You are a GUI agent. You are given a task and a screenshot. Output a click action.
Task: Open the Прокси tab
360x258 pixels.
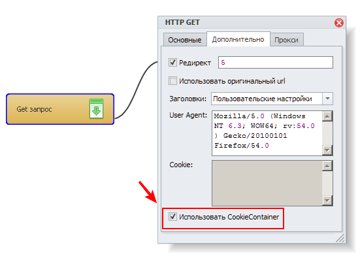[287, 40]
